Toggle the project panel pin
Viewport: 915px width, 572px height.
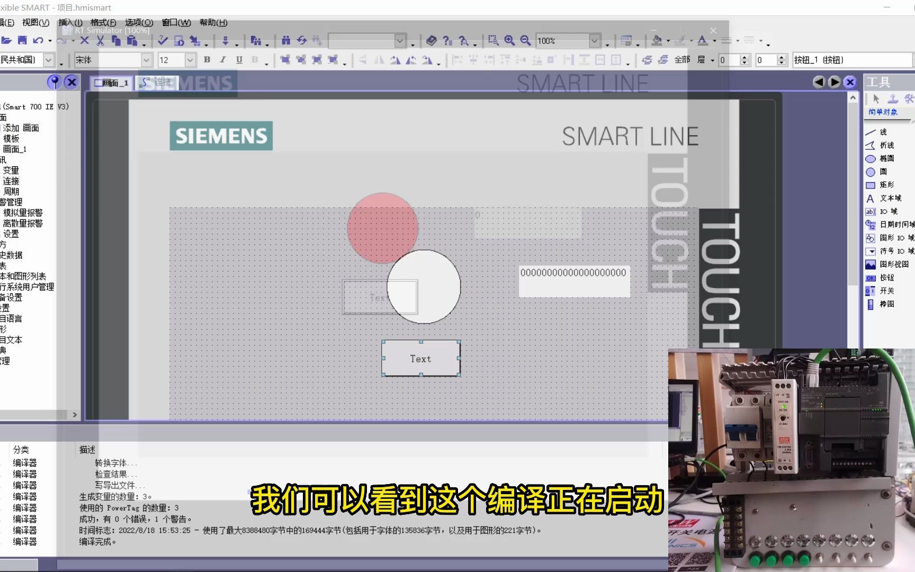coord(54,82)
